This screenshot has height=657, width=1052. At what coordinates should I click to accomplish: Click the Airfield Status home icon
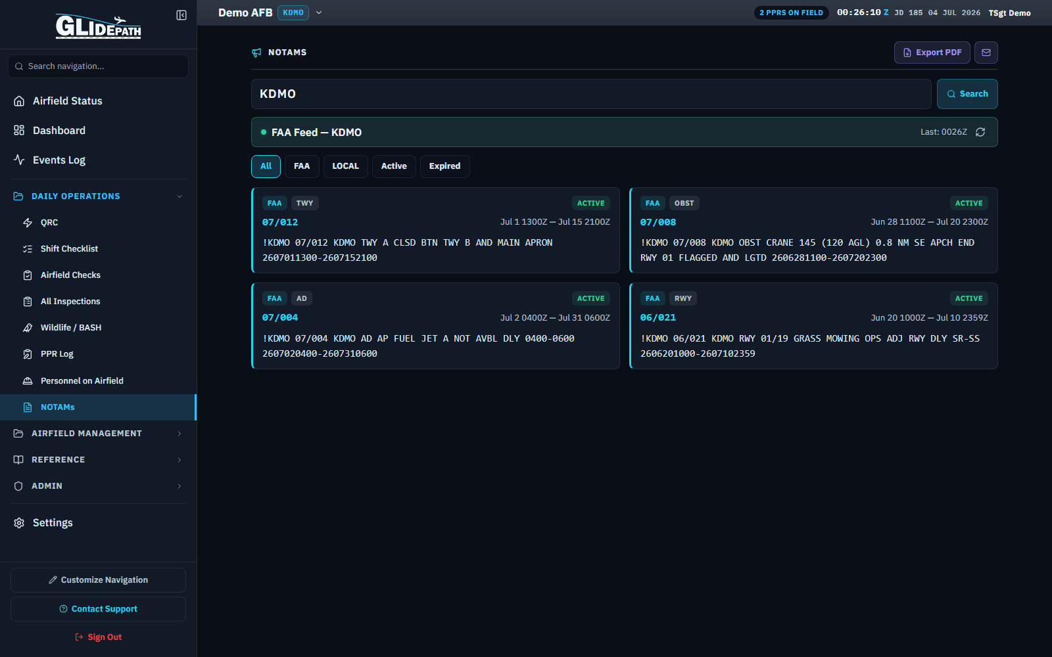click(x=19, y=101)
